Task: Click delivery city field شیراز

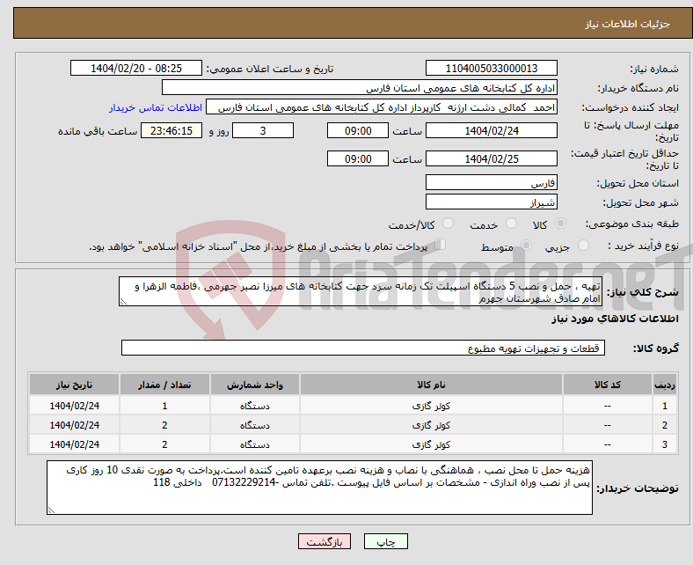Action: pos(492,202)
